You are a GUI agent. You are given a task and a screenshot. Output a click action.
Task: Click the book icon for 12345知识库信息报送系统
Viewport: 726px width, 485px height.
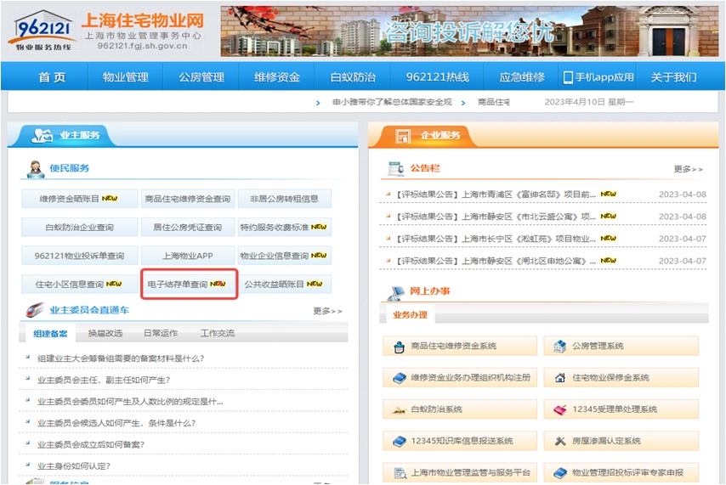coord(399,441)
